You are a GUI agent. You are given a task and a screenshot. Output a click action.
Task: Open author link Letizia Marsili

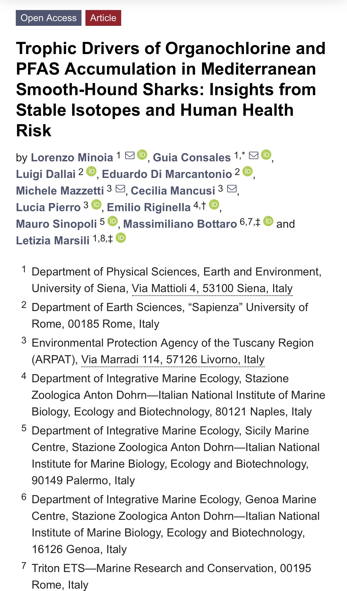point(53,241)
